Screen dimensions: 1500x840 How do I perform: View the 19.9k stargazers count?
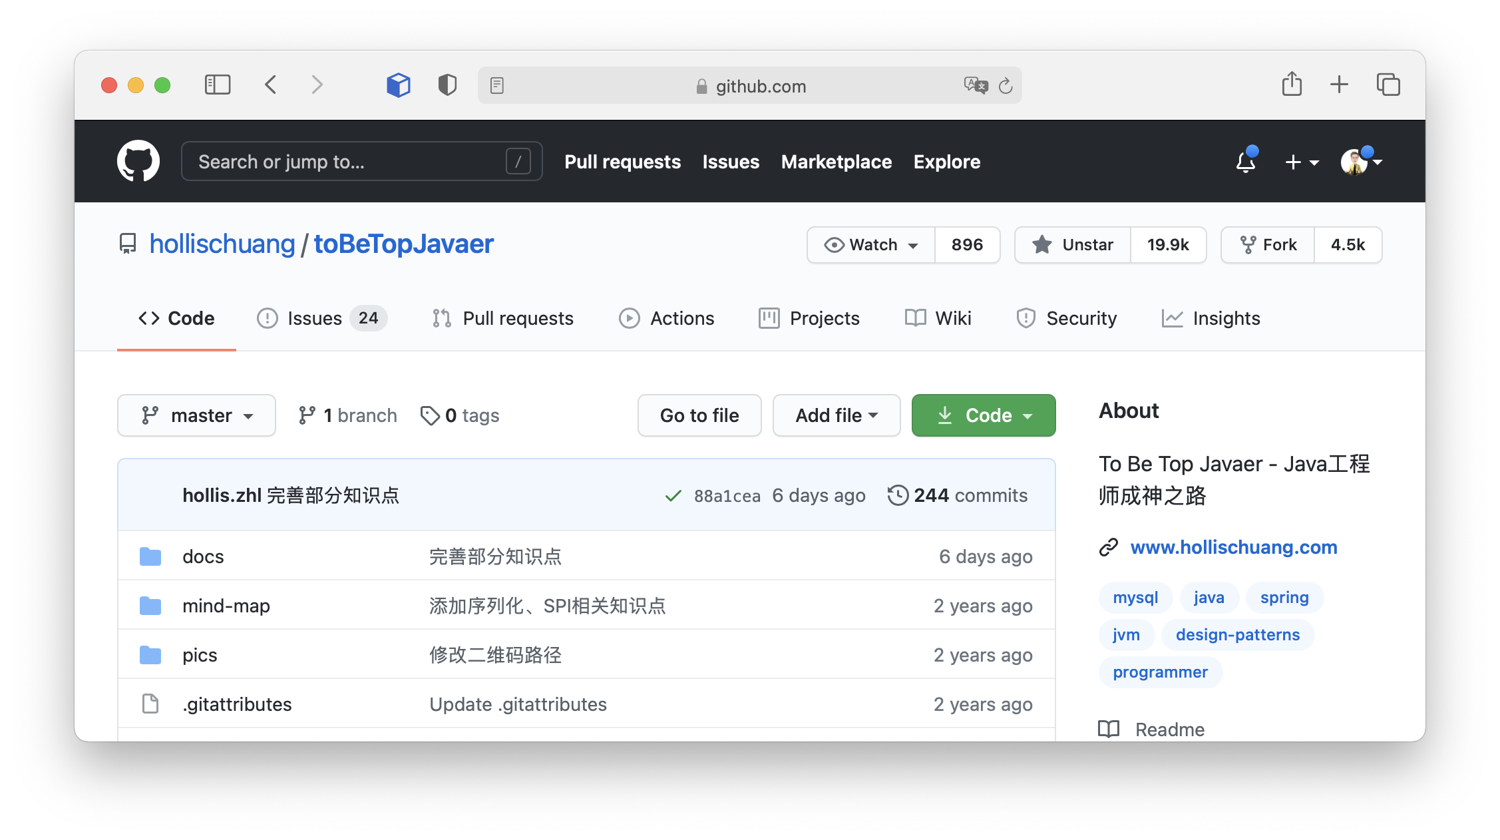tap(1168, 245)
